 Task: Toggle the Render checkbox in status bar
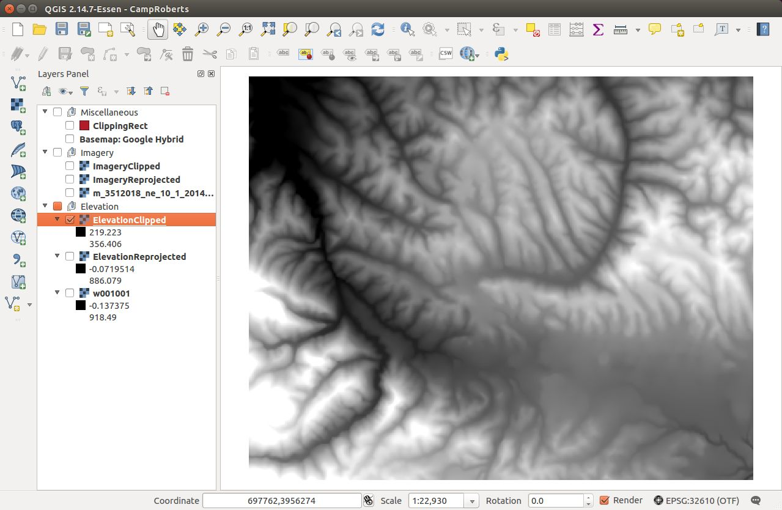click(605, 500)
